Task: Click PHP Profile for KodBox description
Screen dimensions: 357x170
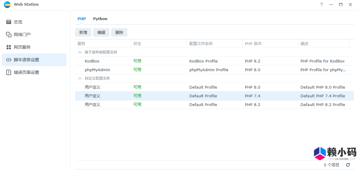Action: click(x=322, y=61)
